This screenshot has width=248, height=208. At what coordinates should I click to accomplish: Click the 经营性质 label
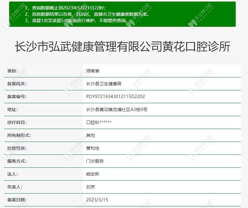[17, 148]
